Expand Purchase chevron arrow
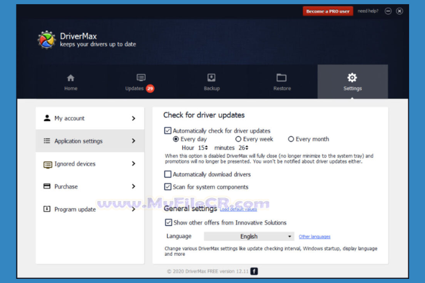This screenshot has height=283, width=425. point(133,186)
